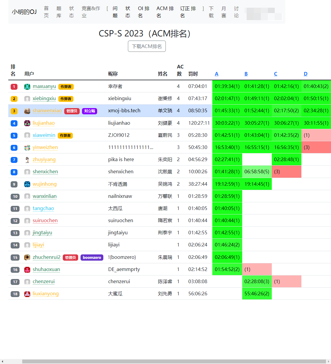The width and height of the screenshot is (331, 364).
Task: Open the OI 排名 navigation tab
Action: [x=144, y=12]
